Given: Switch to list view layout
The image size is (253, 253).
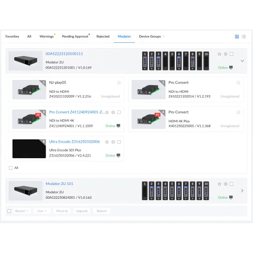Looking at the screenshot, I should coord(244,37).
